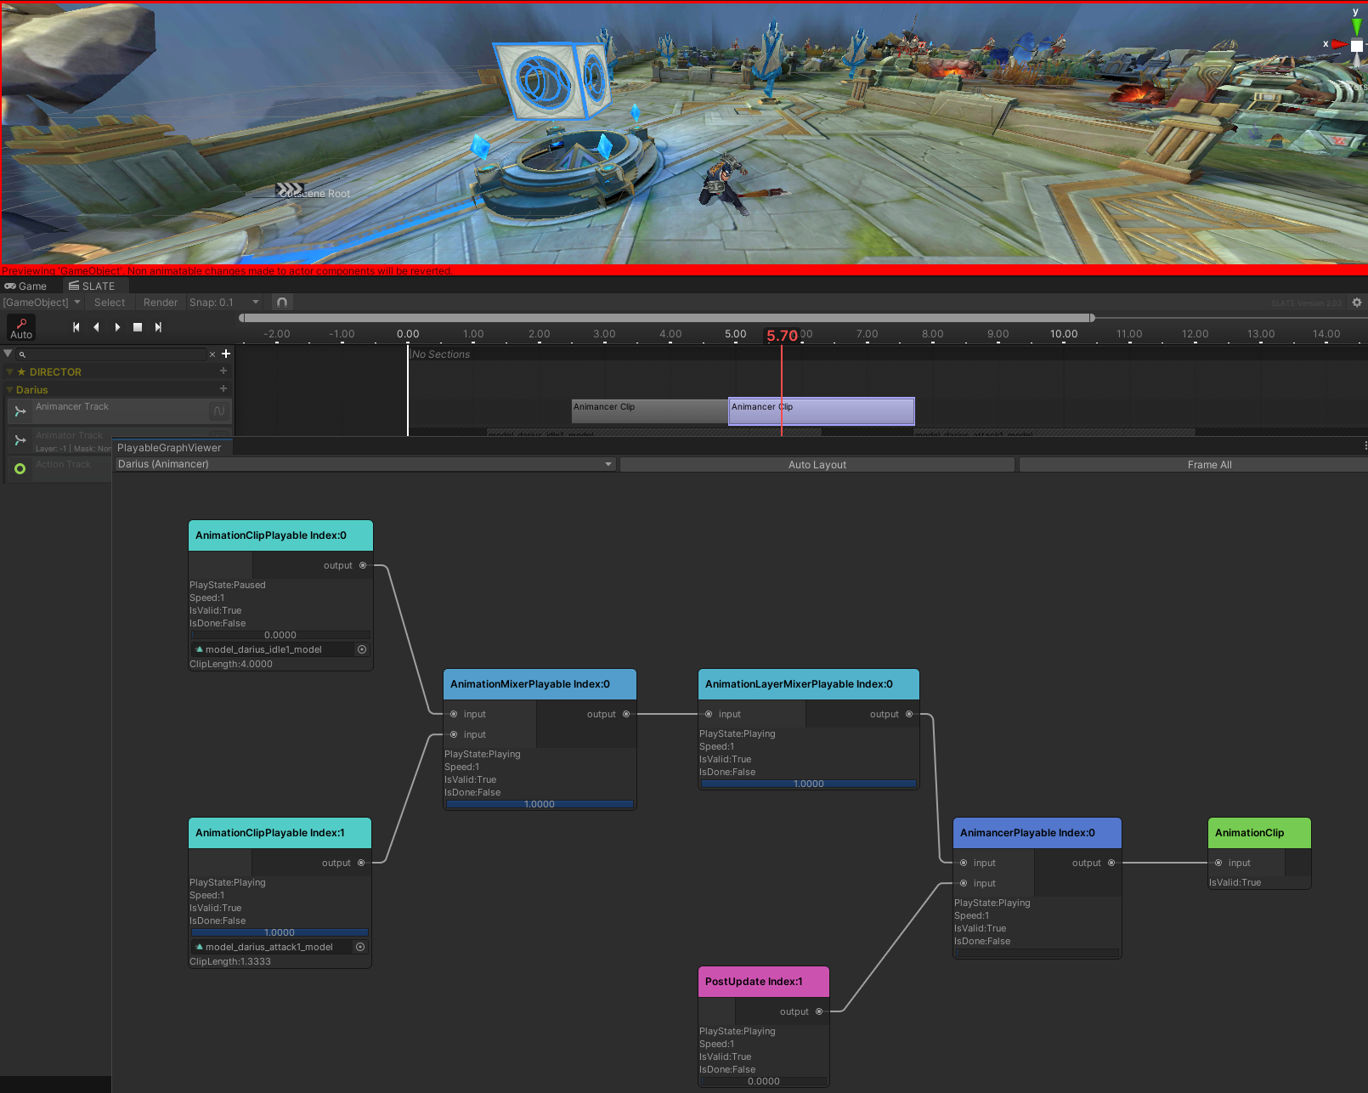Add a track to the DIRECTOR group
Viewport: 1368px width, 1093px height.
(223, 371)
